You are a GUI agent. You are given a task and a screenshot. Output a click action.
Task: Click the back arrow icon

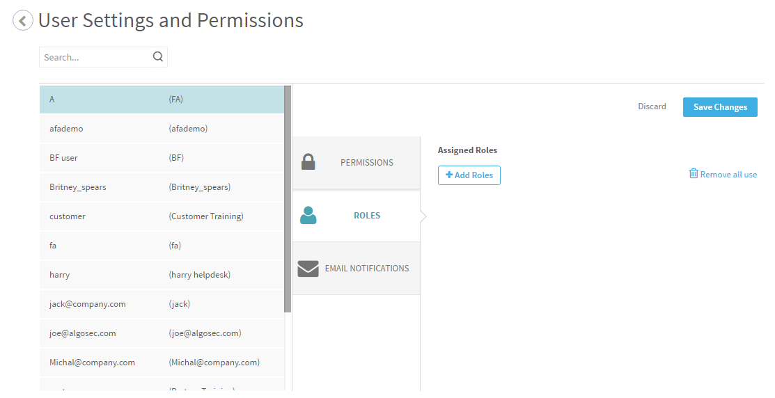23,21
